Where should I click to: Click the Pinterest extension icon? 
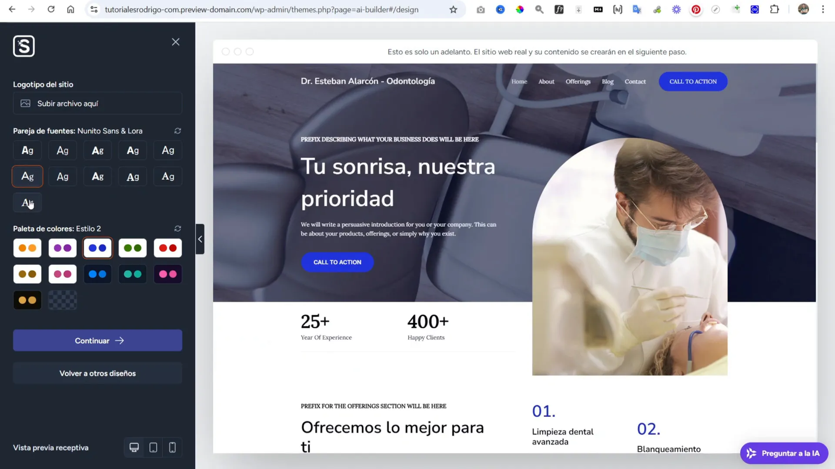[x=696, y=9]
